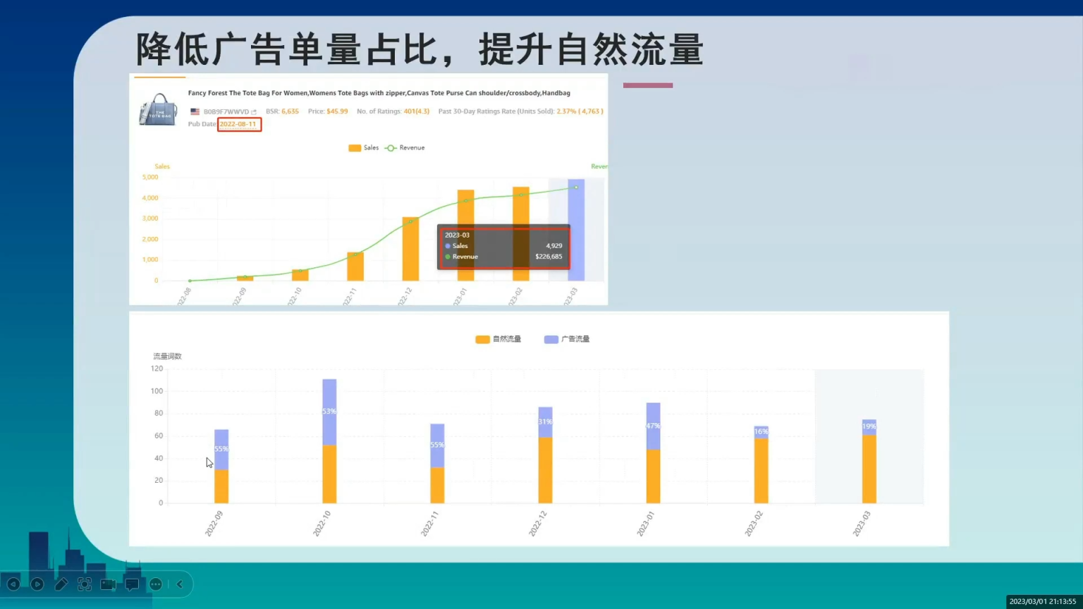Click the tote bag product thumbnail
This screenshot has width=1083, height=609.
(157, 109)
